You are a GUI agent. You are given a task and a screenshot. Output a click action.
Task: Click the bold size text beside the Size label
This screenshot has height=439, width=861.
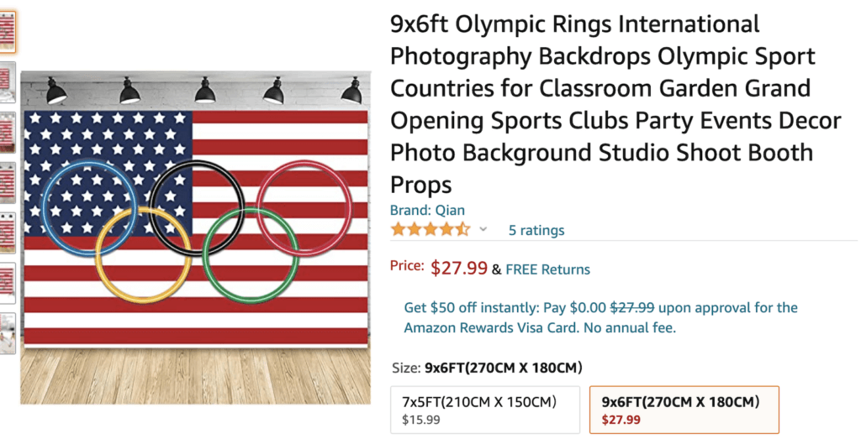pos(504,368)
